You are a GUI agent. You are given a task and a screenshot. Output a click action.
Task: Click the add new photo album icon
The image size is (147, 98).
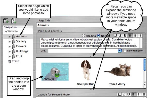pos(14,21)
